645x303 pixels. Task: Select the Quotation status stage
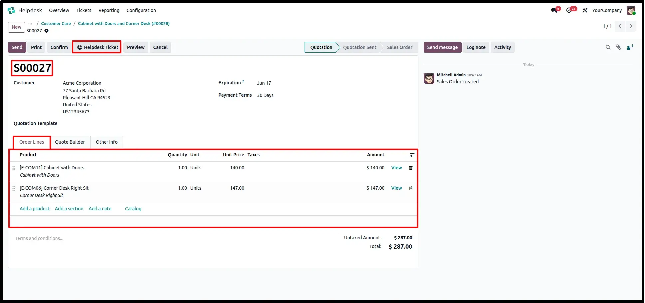[321, 47]
